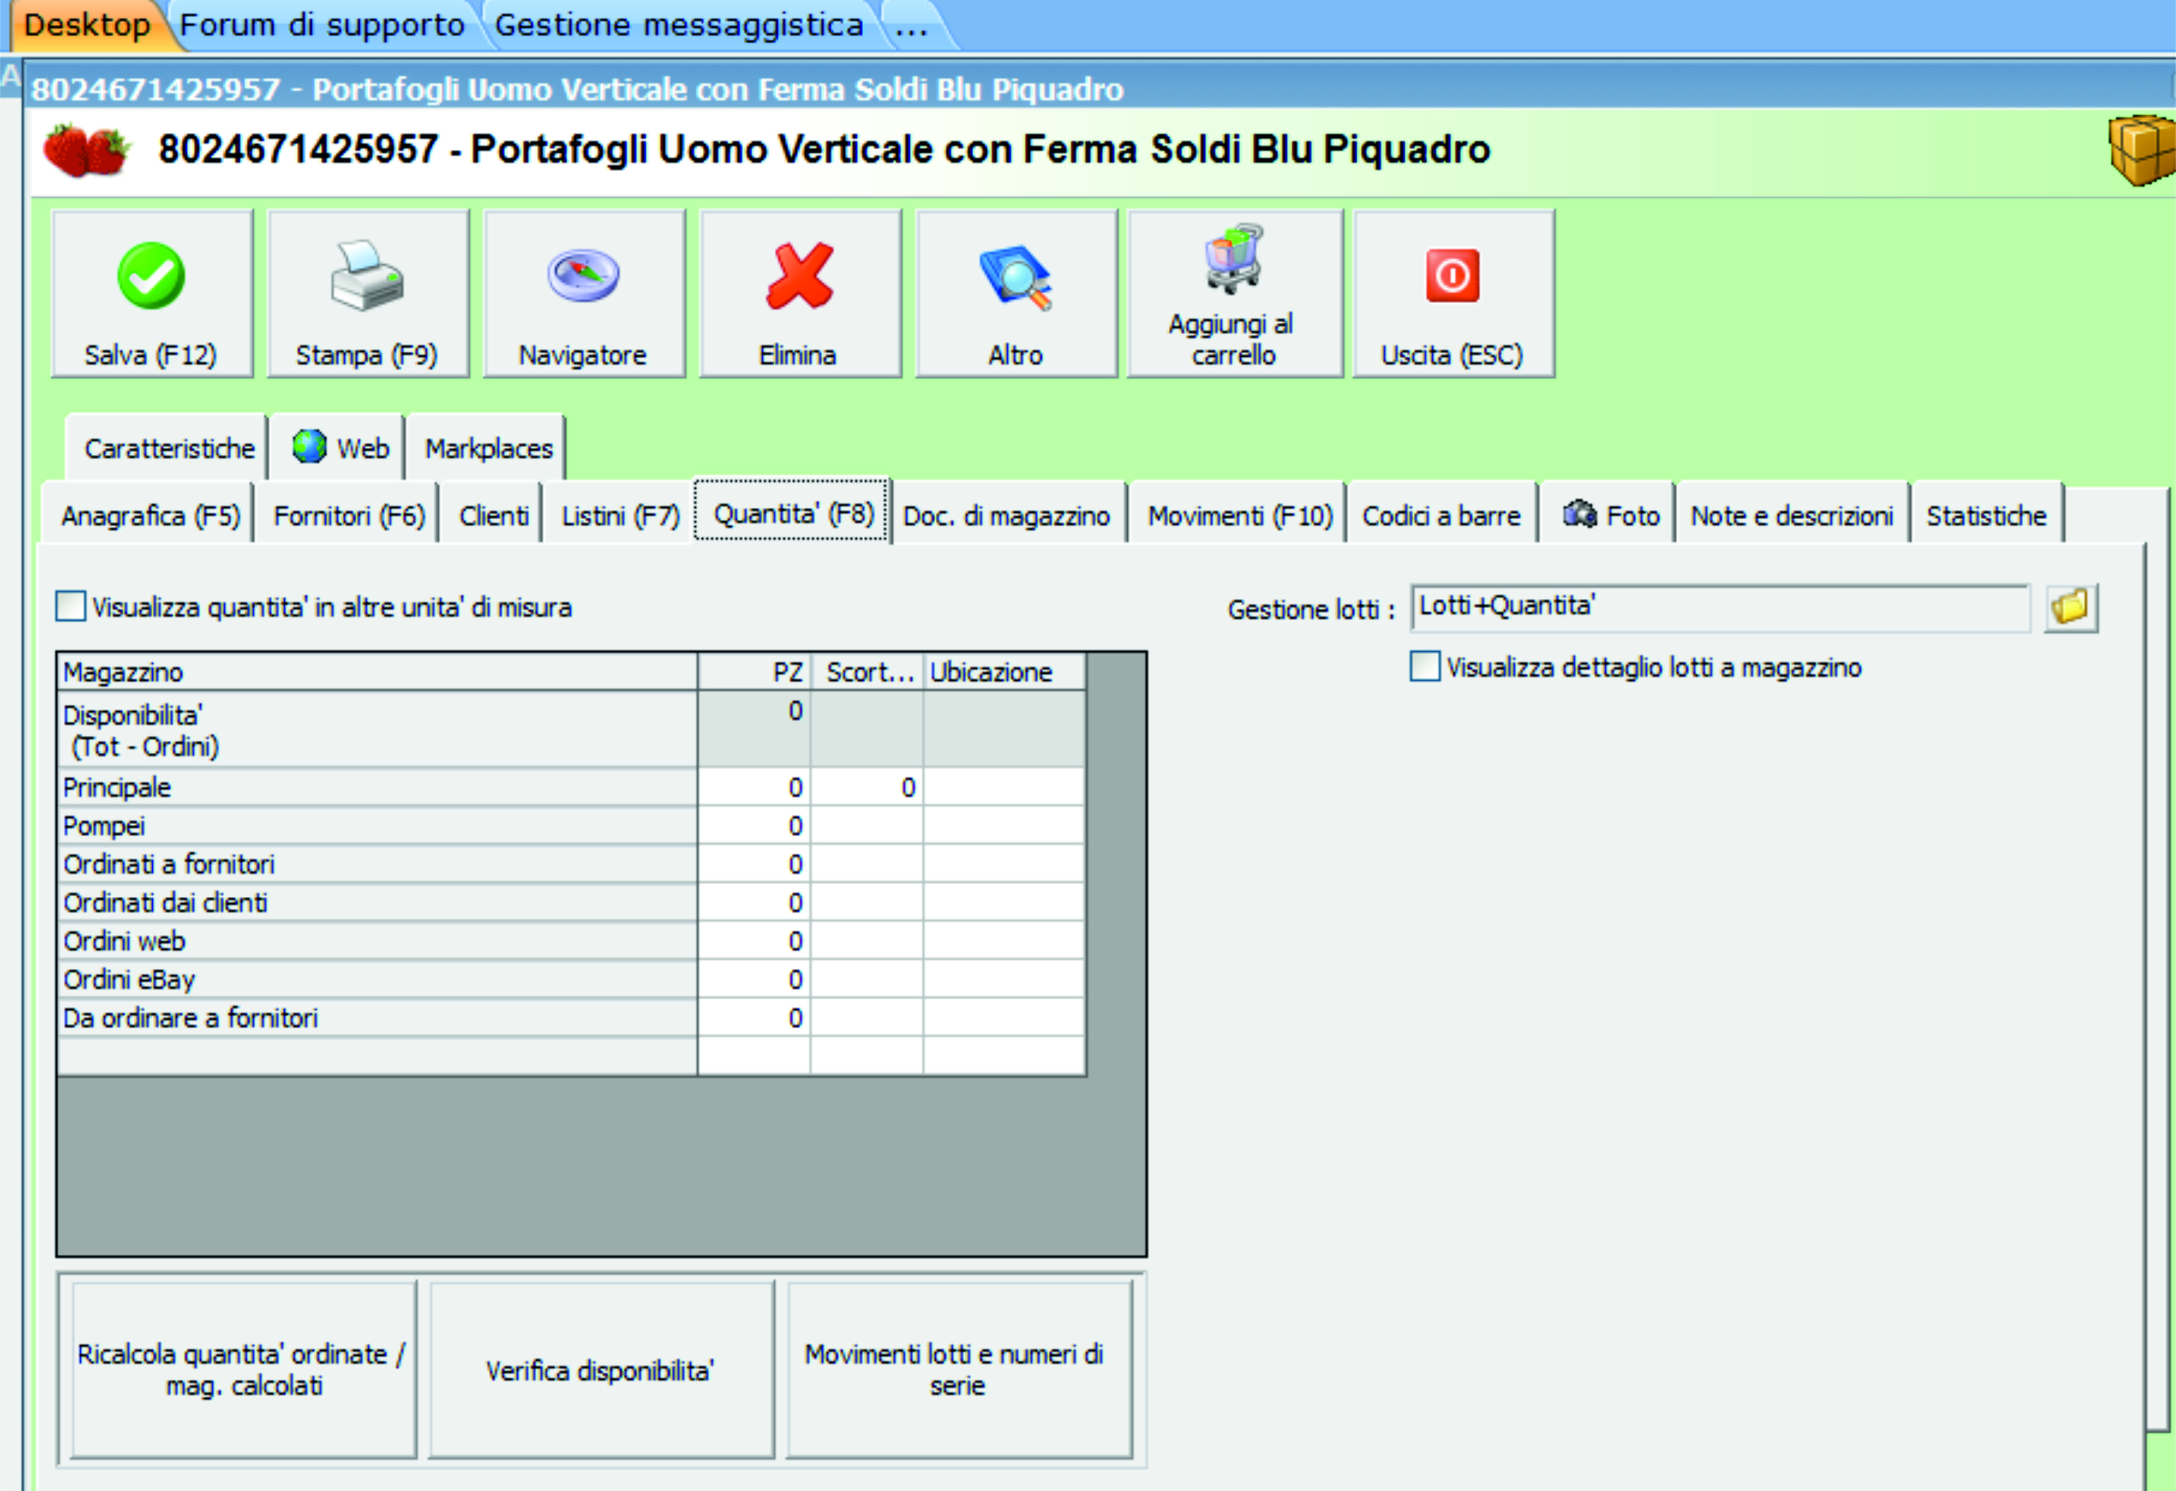Enable Visualizza quantita' in altre unita' di misura
Screen dimensions: 2176x1491
(x=71, y=606)
